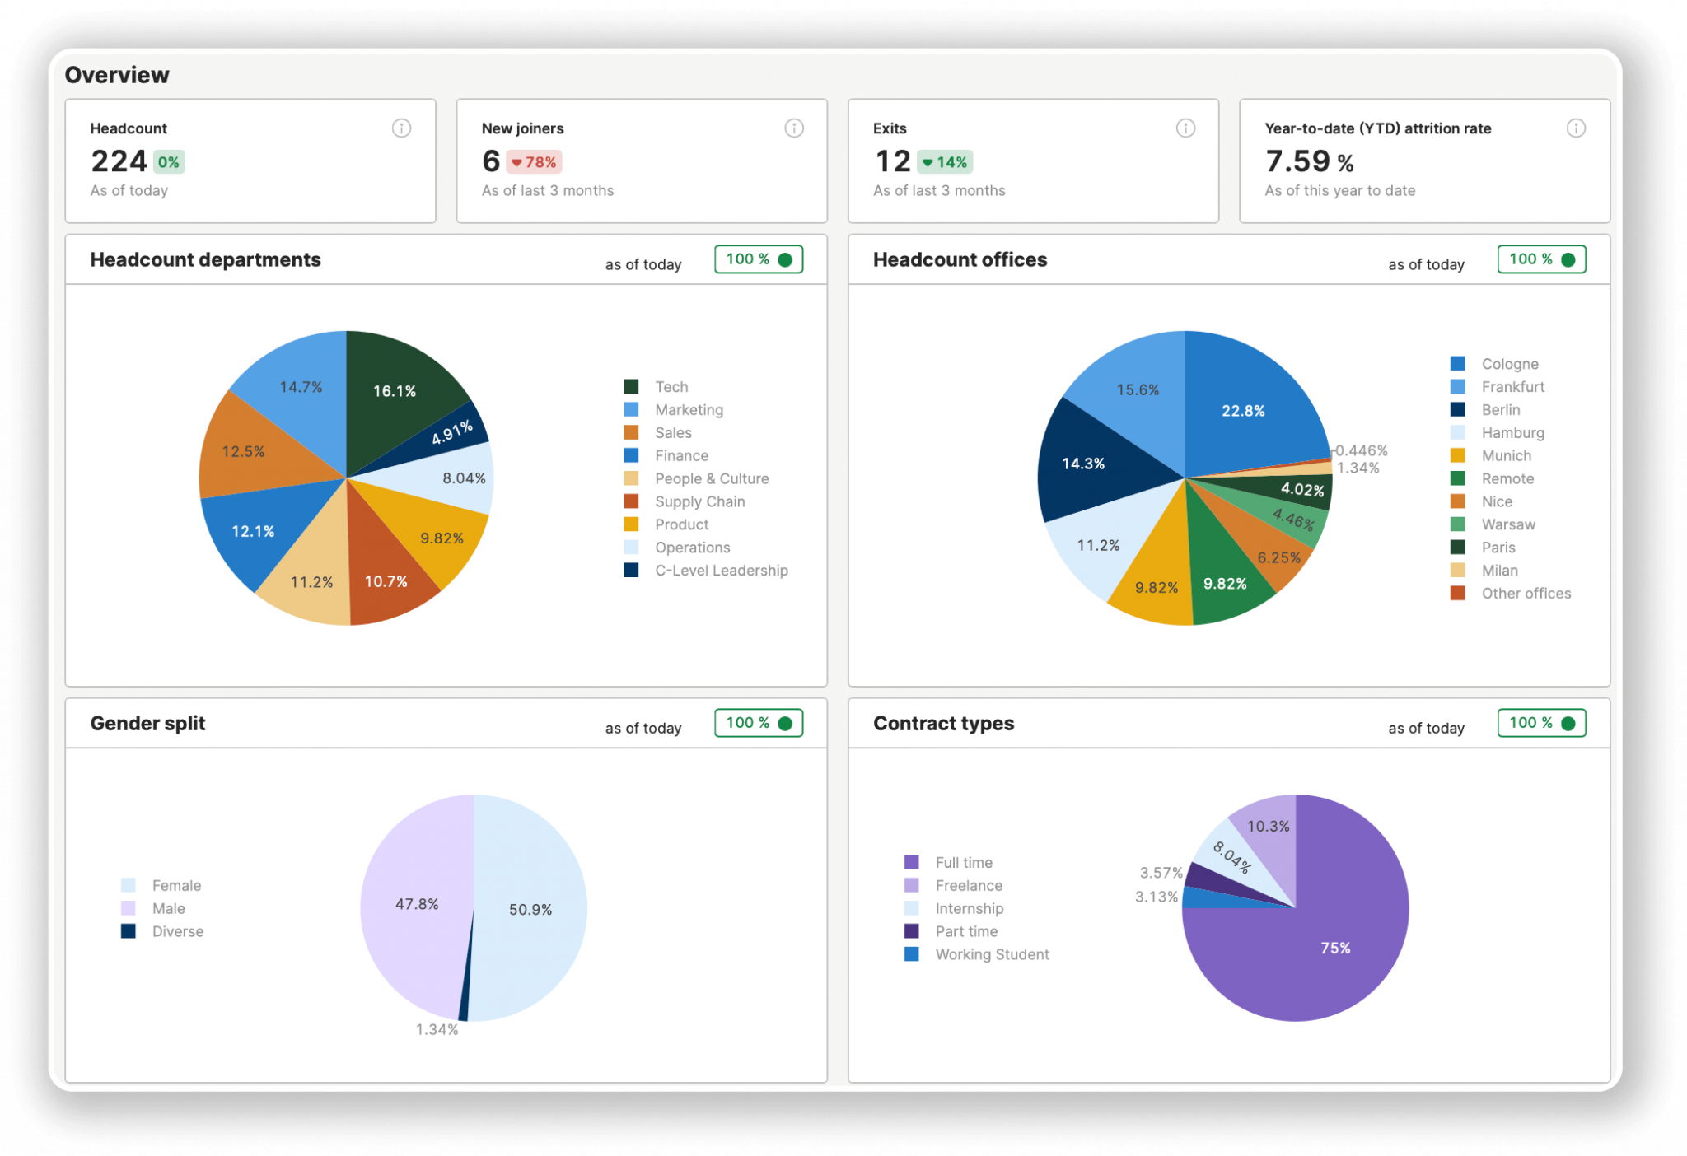Toggle Supply Chain legend entry
Viewport: 1687px width, 1156px height.
coord(685,501)
